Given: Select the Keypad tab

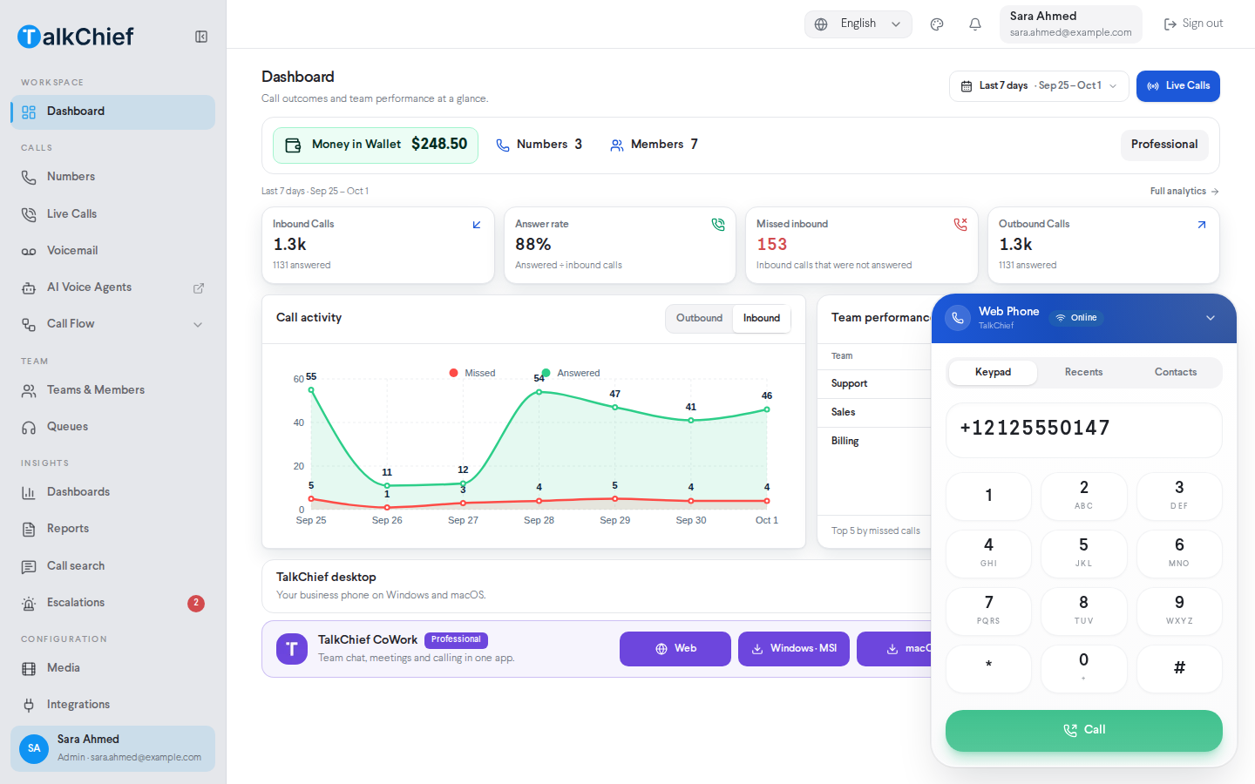Looking at the screenshot, I should [x=993, y=373].
